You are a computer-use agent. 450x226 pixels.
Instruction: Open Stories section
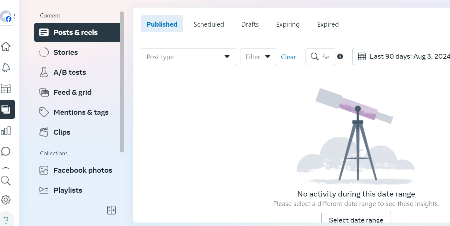(77, 52)
